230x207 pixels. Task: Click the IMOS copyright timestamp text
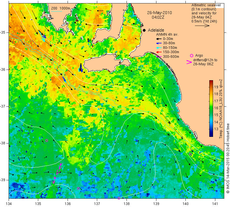(x=228, y=158)
